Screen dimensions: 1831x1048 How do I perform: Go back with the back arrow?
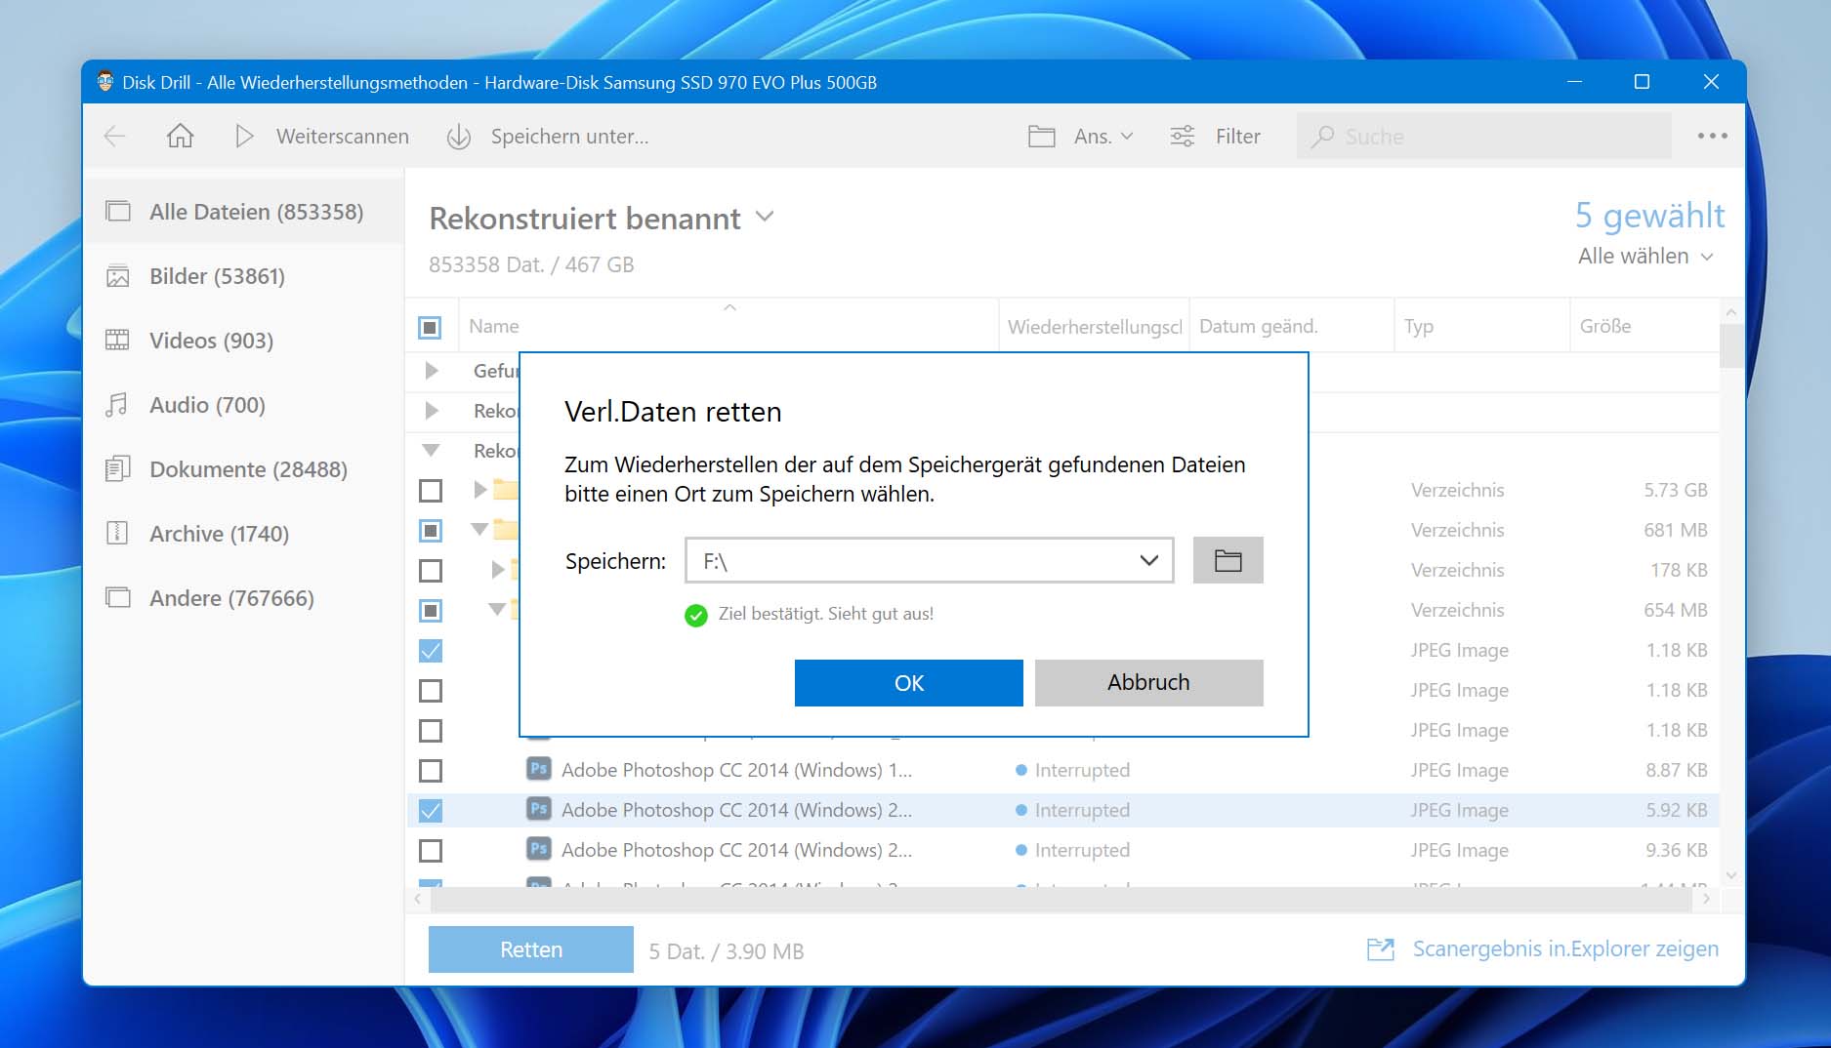pyautogui.click(x=115, y=137)
